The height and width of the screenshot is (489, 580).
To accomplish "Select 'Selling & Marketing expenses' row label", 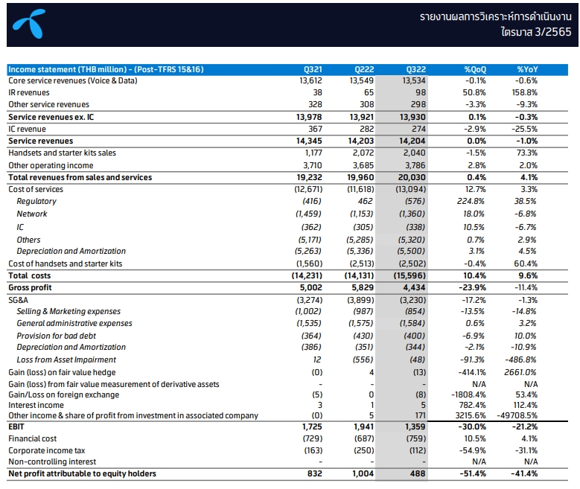I will pos(68,311).
